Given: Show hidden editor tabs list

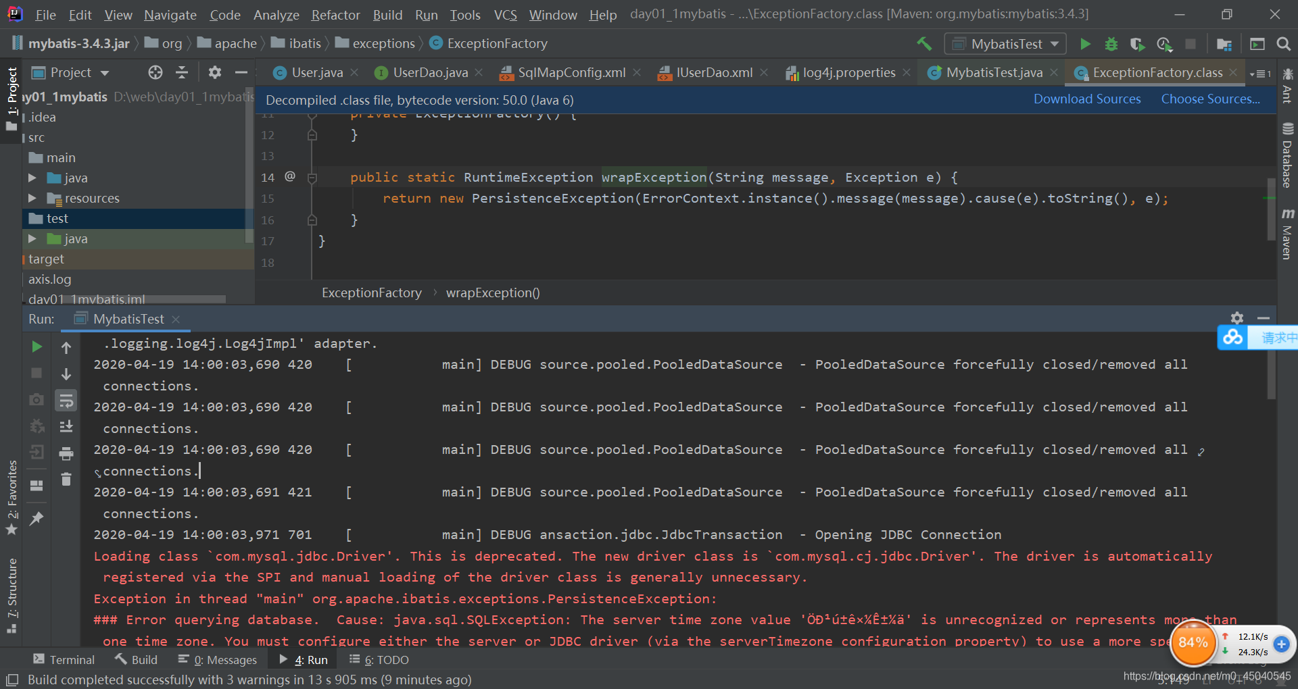Looking at the screenshot, I should click(x=1260, y=73).
